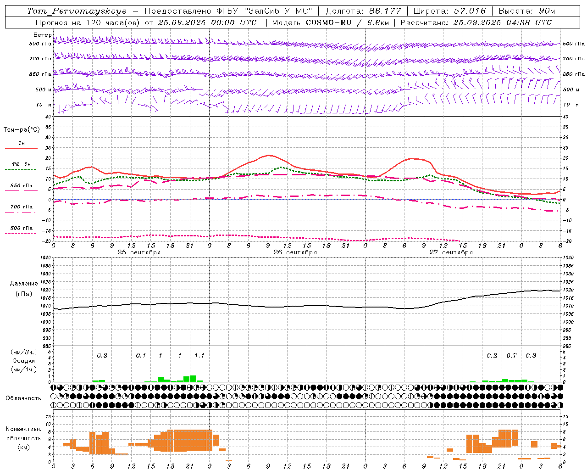Image resolution: width=587 pixels, height=470 pixels.
Task: Click the 26 сентября date label
Action: point(295,252)
